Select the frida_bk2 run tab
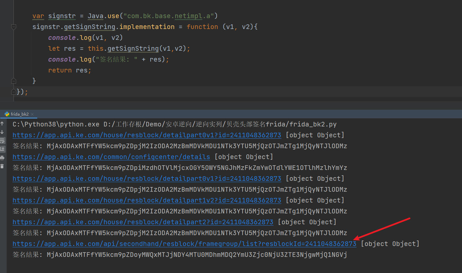 tap(20, 114)
